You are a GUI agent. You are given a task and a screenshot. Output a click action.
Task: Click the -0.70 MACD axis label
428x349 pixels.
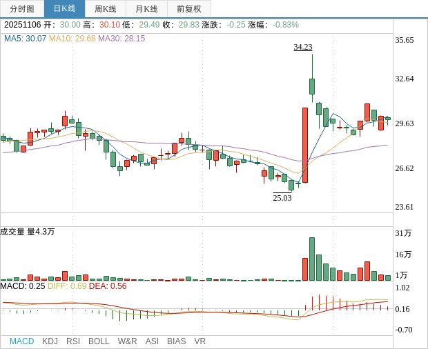click(404, 330)
